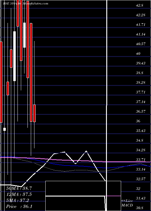Click the white MACD line peak near 34.28
Image resolution: width=151 pixels, height=211 pixels.
click(86, 151)
